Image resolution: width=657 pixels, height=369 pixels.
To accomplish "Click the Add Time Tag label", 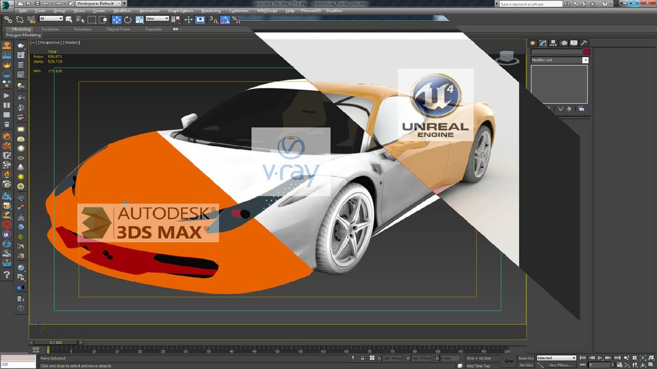I will (x=478, y=366).
